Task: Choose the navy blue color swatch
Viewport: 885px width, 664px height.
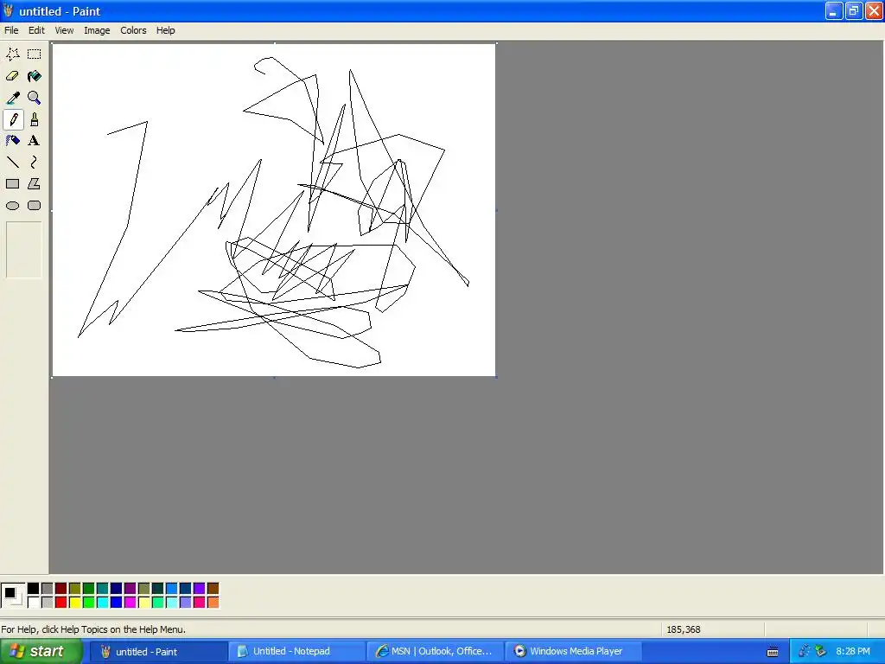Action: [117, 589]
